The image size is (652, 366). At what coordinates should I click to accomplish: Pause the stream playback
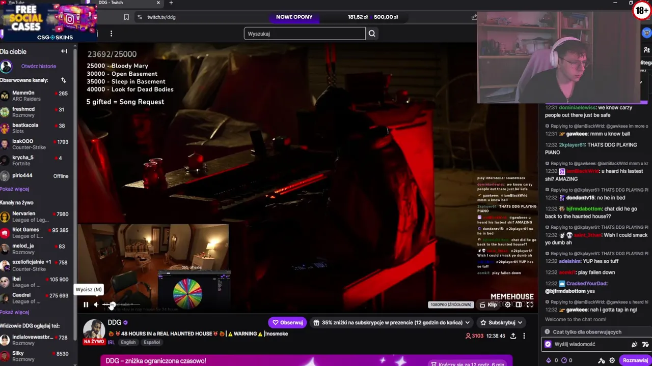[86, 304]
